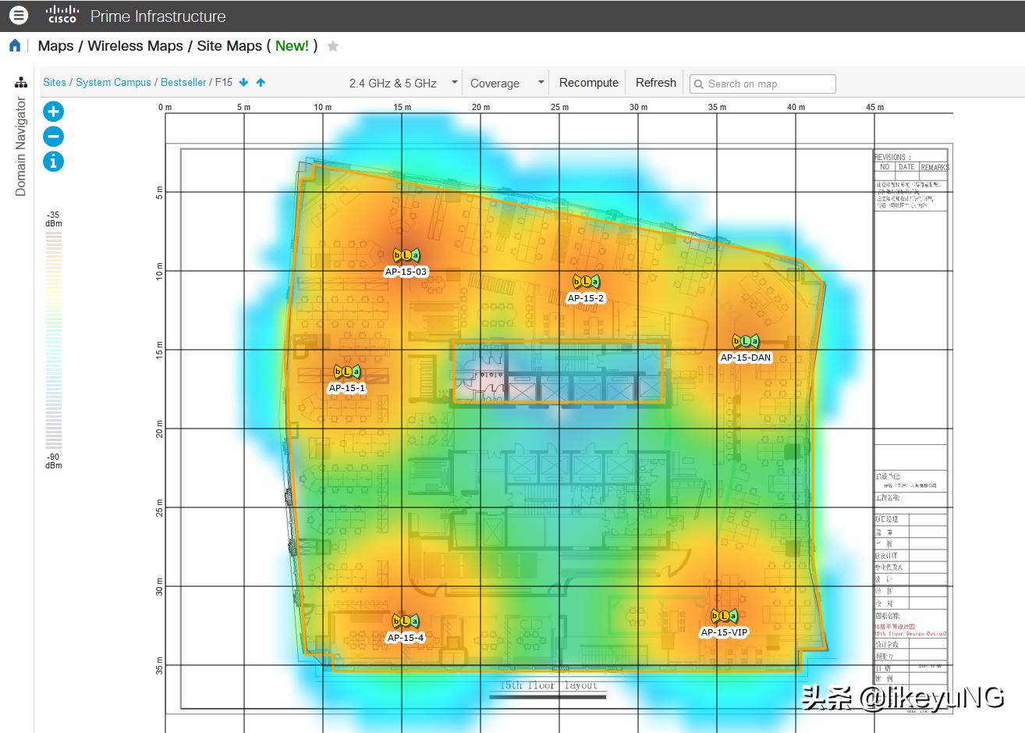Screen dimensions: 1025x733
Task: Open the Coverage heatmap type dropdown
Action: [x=506, y=83]
